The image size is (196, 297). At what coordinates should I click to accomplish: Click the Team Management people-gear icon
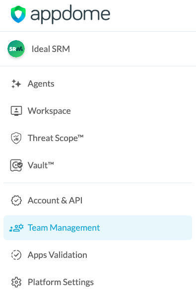pyautogui.click(x=16, y=228)
